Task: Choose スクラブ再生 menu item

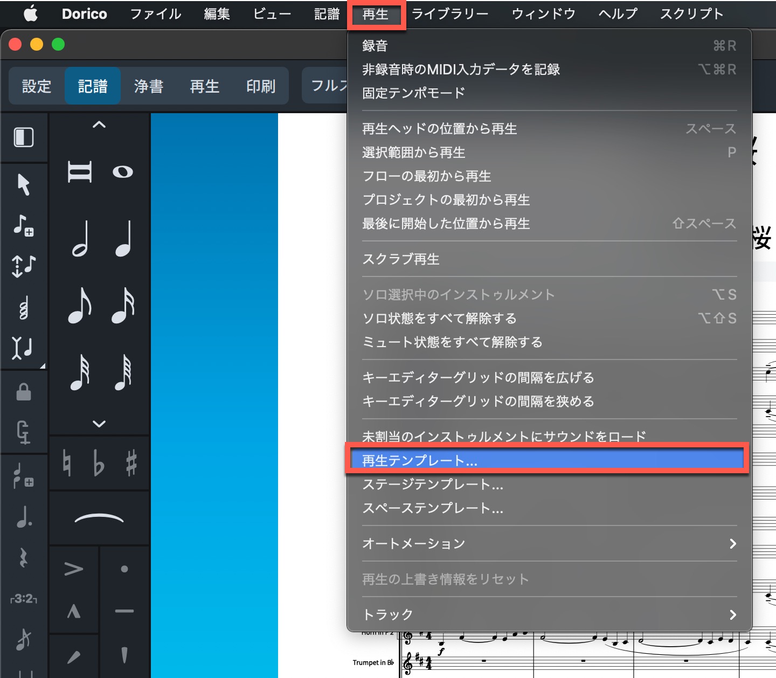Action: tap(549, 259)
